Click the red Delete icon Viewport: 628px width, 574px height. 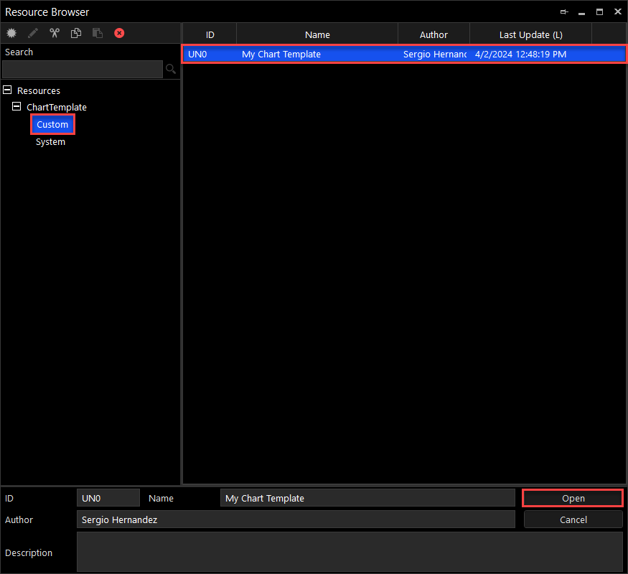click(x=119, y=33)
